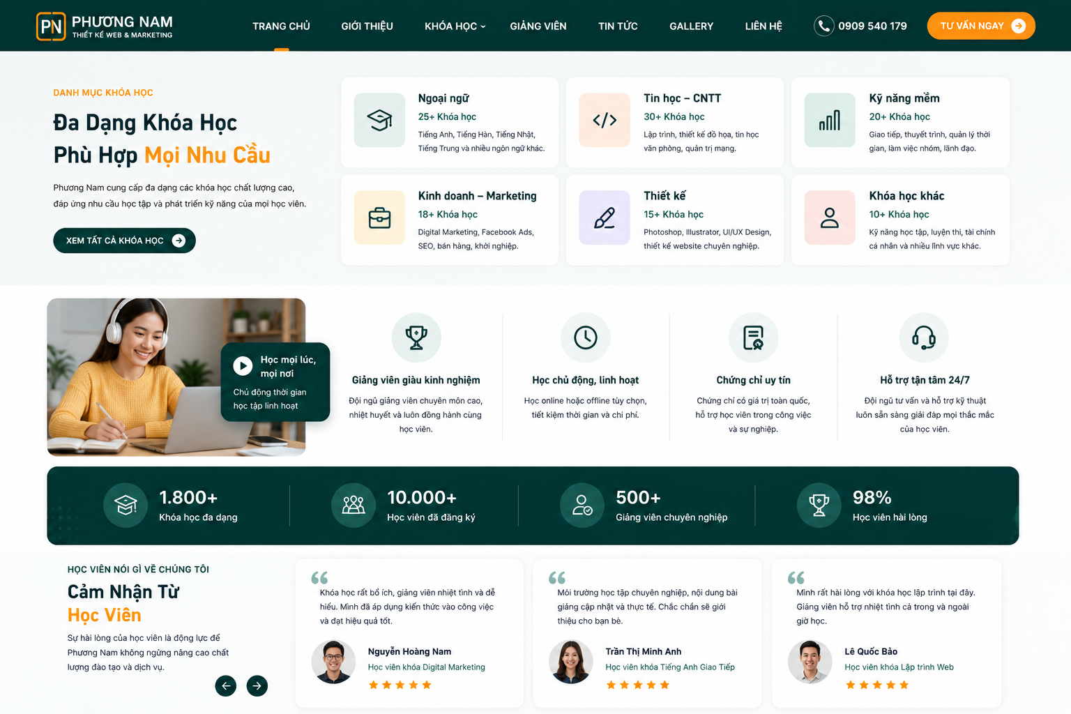Go to previous testimonial with left arrow

coord(226,686)
